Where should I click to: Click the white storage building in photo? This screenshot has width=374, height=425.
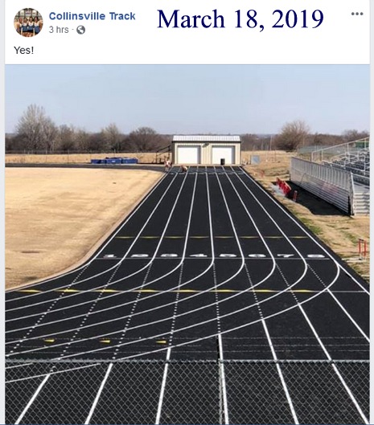pyautogui.click(x=206, y=150)
